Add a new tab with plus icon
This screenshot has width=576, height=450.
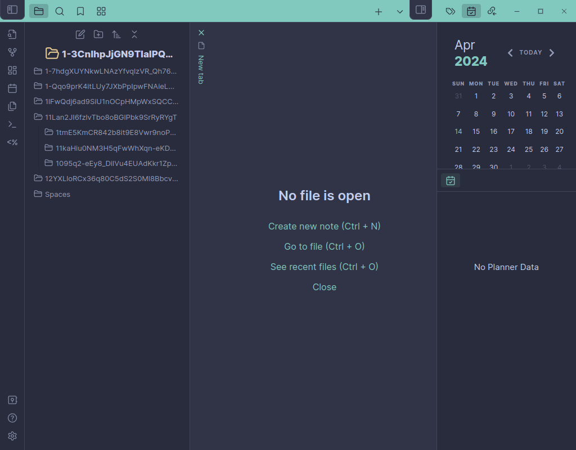coord(379,12)
